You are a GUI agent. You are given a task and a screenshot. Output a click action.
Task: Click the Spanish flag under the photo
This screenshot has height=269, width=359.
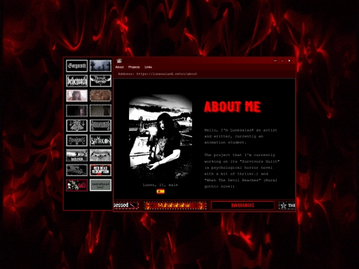click(x=160, y=191)
